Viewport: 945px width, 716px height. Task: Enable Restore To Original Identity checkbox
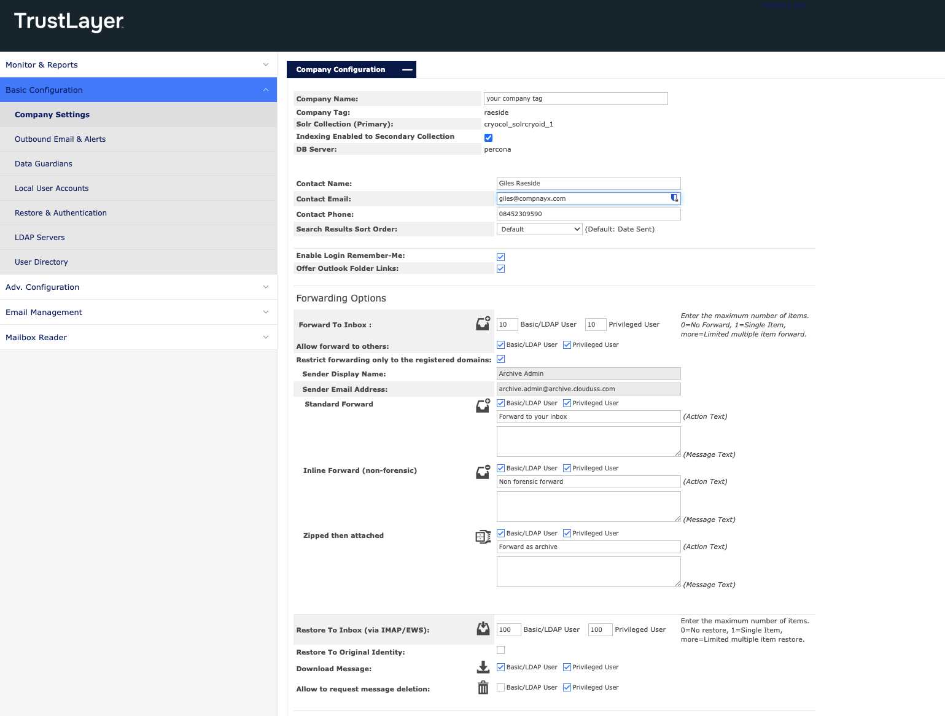pos(500,650)
